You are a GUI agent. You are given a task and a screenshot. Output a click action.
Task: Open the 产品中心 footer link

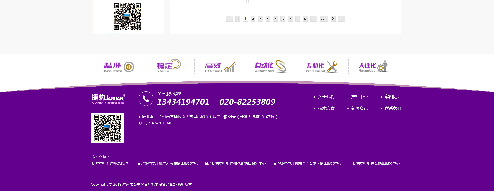pyautogui.click(x=359, y=97)
